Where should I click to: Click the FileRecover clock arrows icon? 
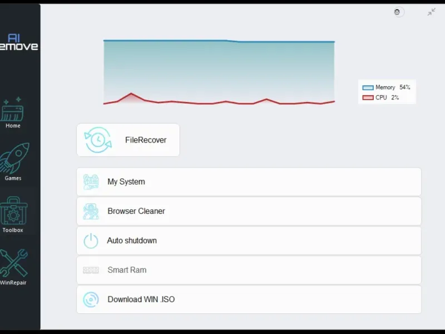(98, 140)
